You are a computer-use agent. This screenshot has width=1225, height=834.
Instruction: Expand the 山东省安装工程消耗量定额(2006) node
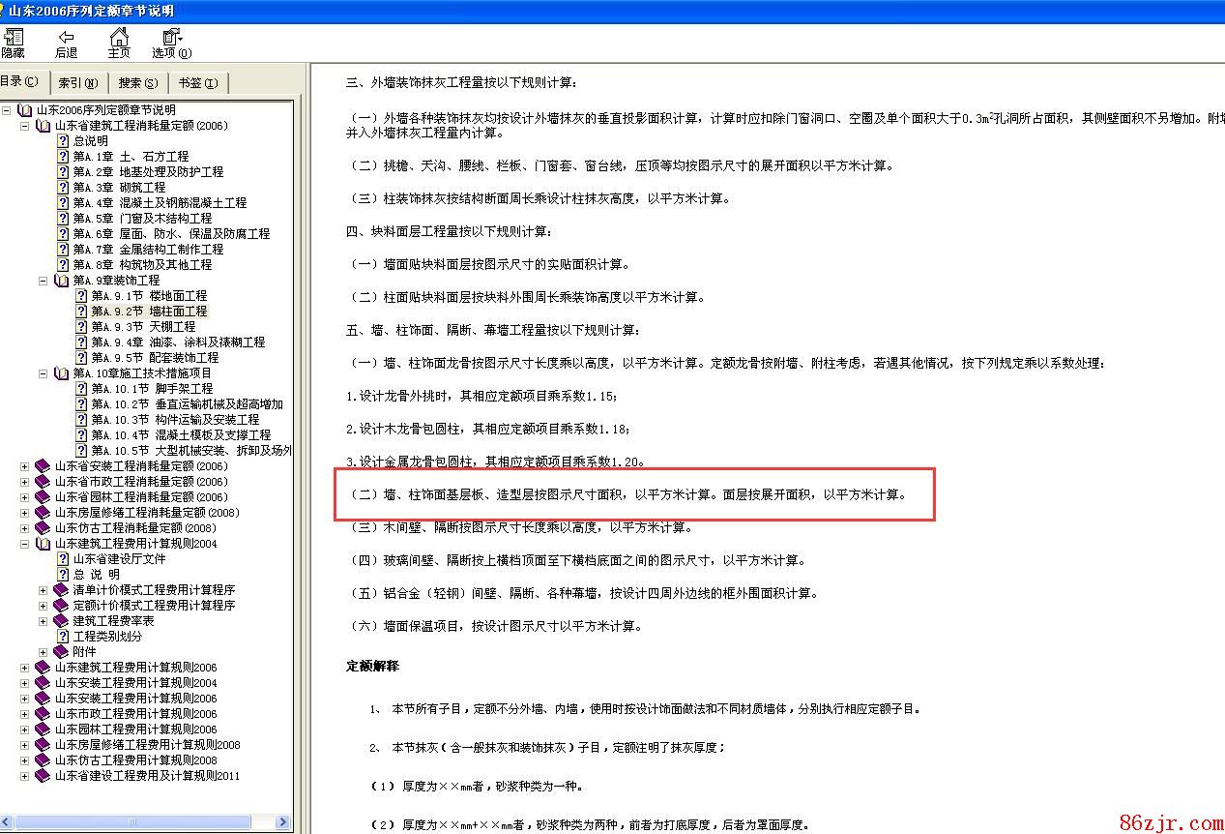(25, 466)
